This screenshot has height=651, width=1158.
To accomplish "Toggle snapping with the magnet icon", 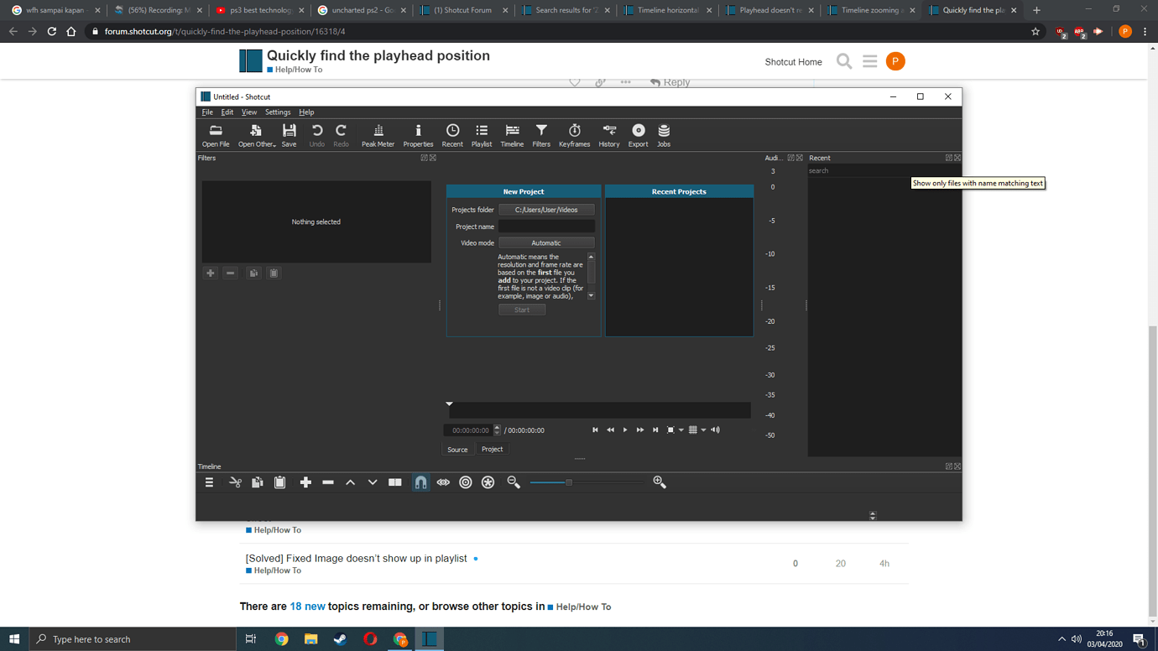I will 420,482.
